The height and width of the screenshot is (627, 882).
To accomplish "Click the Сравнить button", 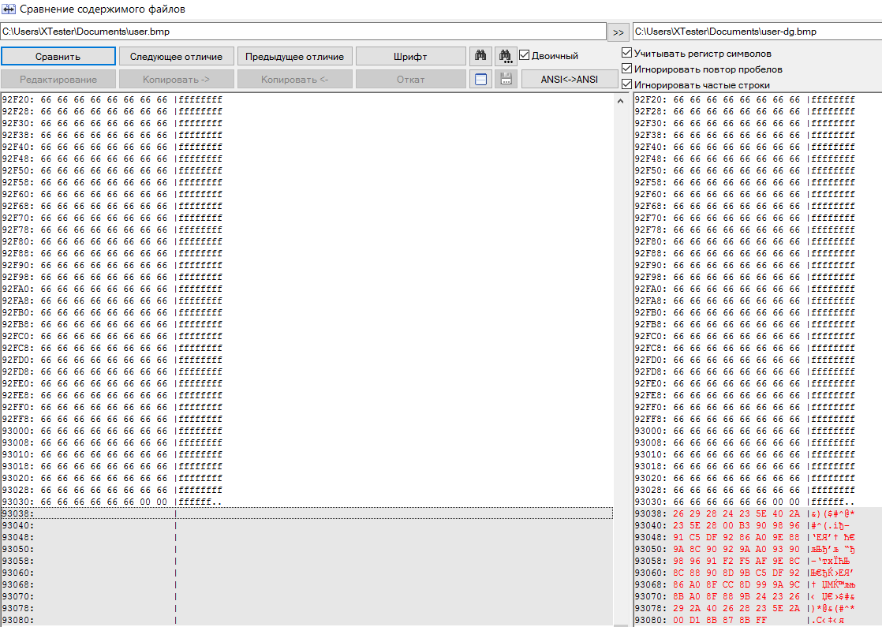I will tap(58, 57).
